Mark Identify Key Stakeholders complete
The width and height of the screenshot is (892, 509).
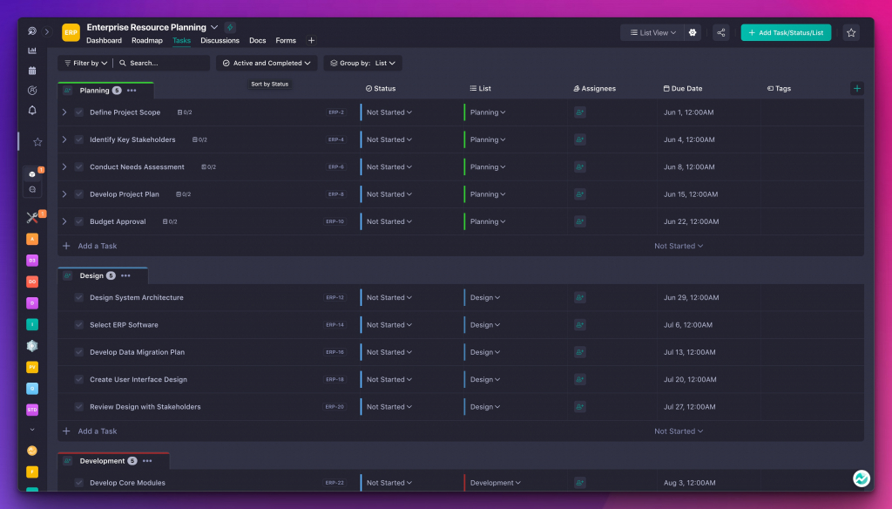[79, 139]
